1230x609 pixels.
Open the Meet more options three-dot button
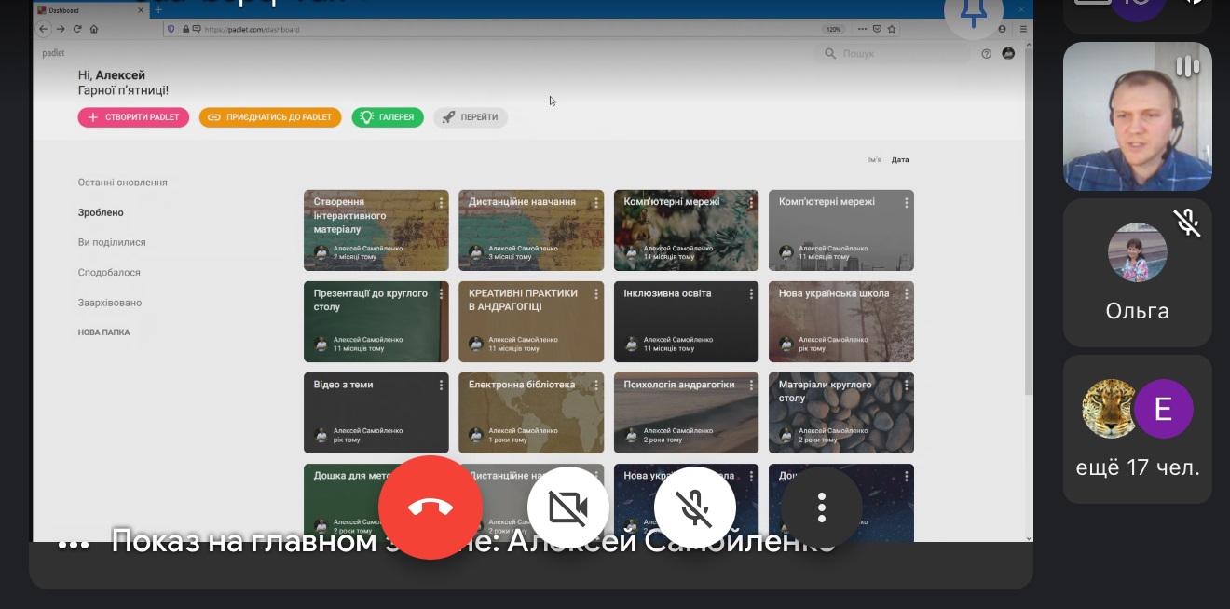coord(822,507)
